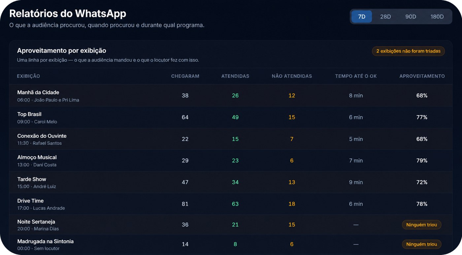
Task: Select the '8 min' time for Manhã da Cidade
Action: point(356,96)
